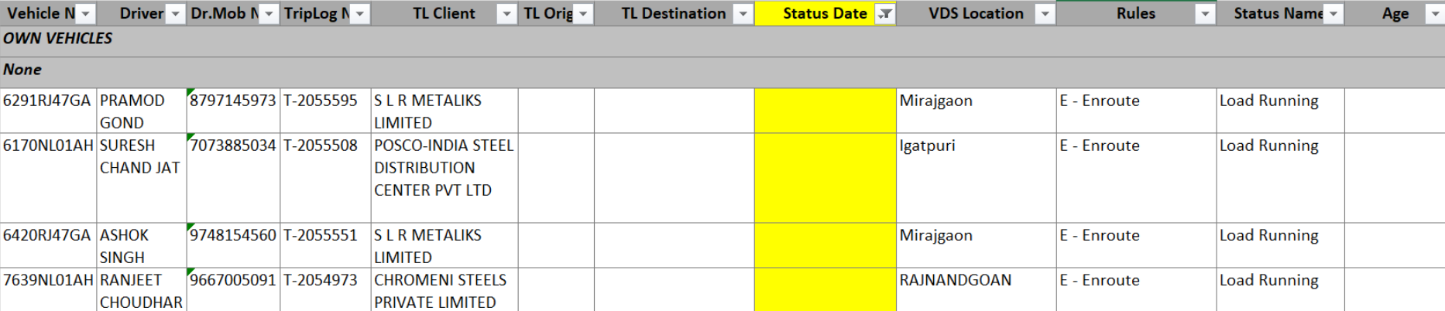Click the CHROMENI STEELS PRIVATE LIMITED cell
The height and width of the screenshot is (311, 1445).
440,290
